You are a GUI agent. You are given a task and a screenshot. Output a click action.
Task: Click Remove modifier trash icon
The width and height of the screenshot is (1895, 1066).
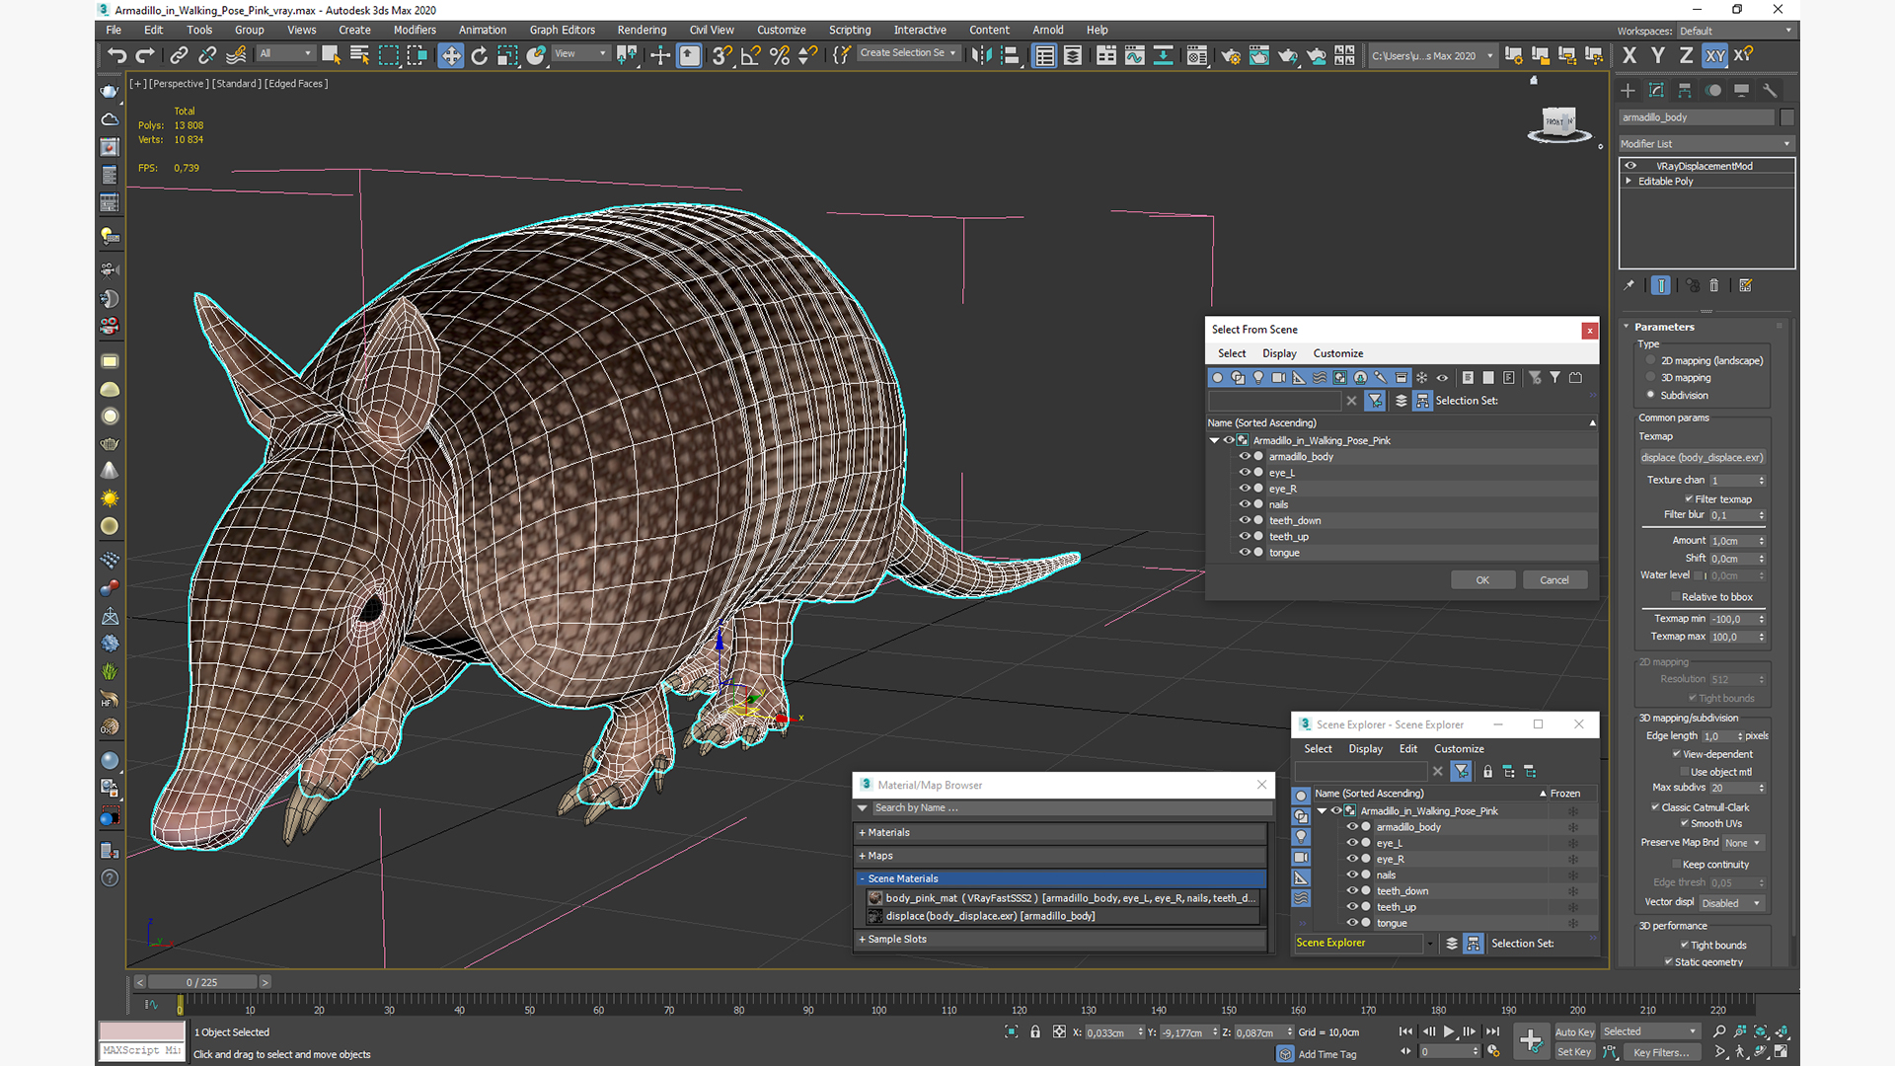click(x=1714, y=285)
